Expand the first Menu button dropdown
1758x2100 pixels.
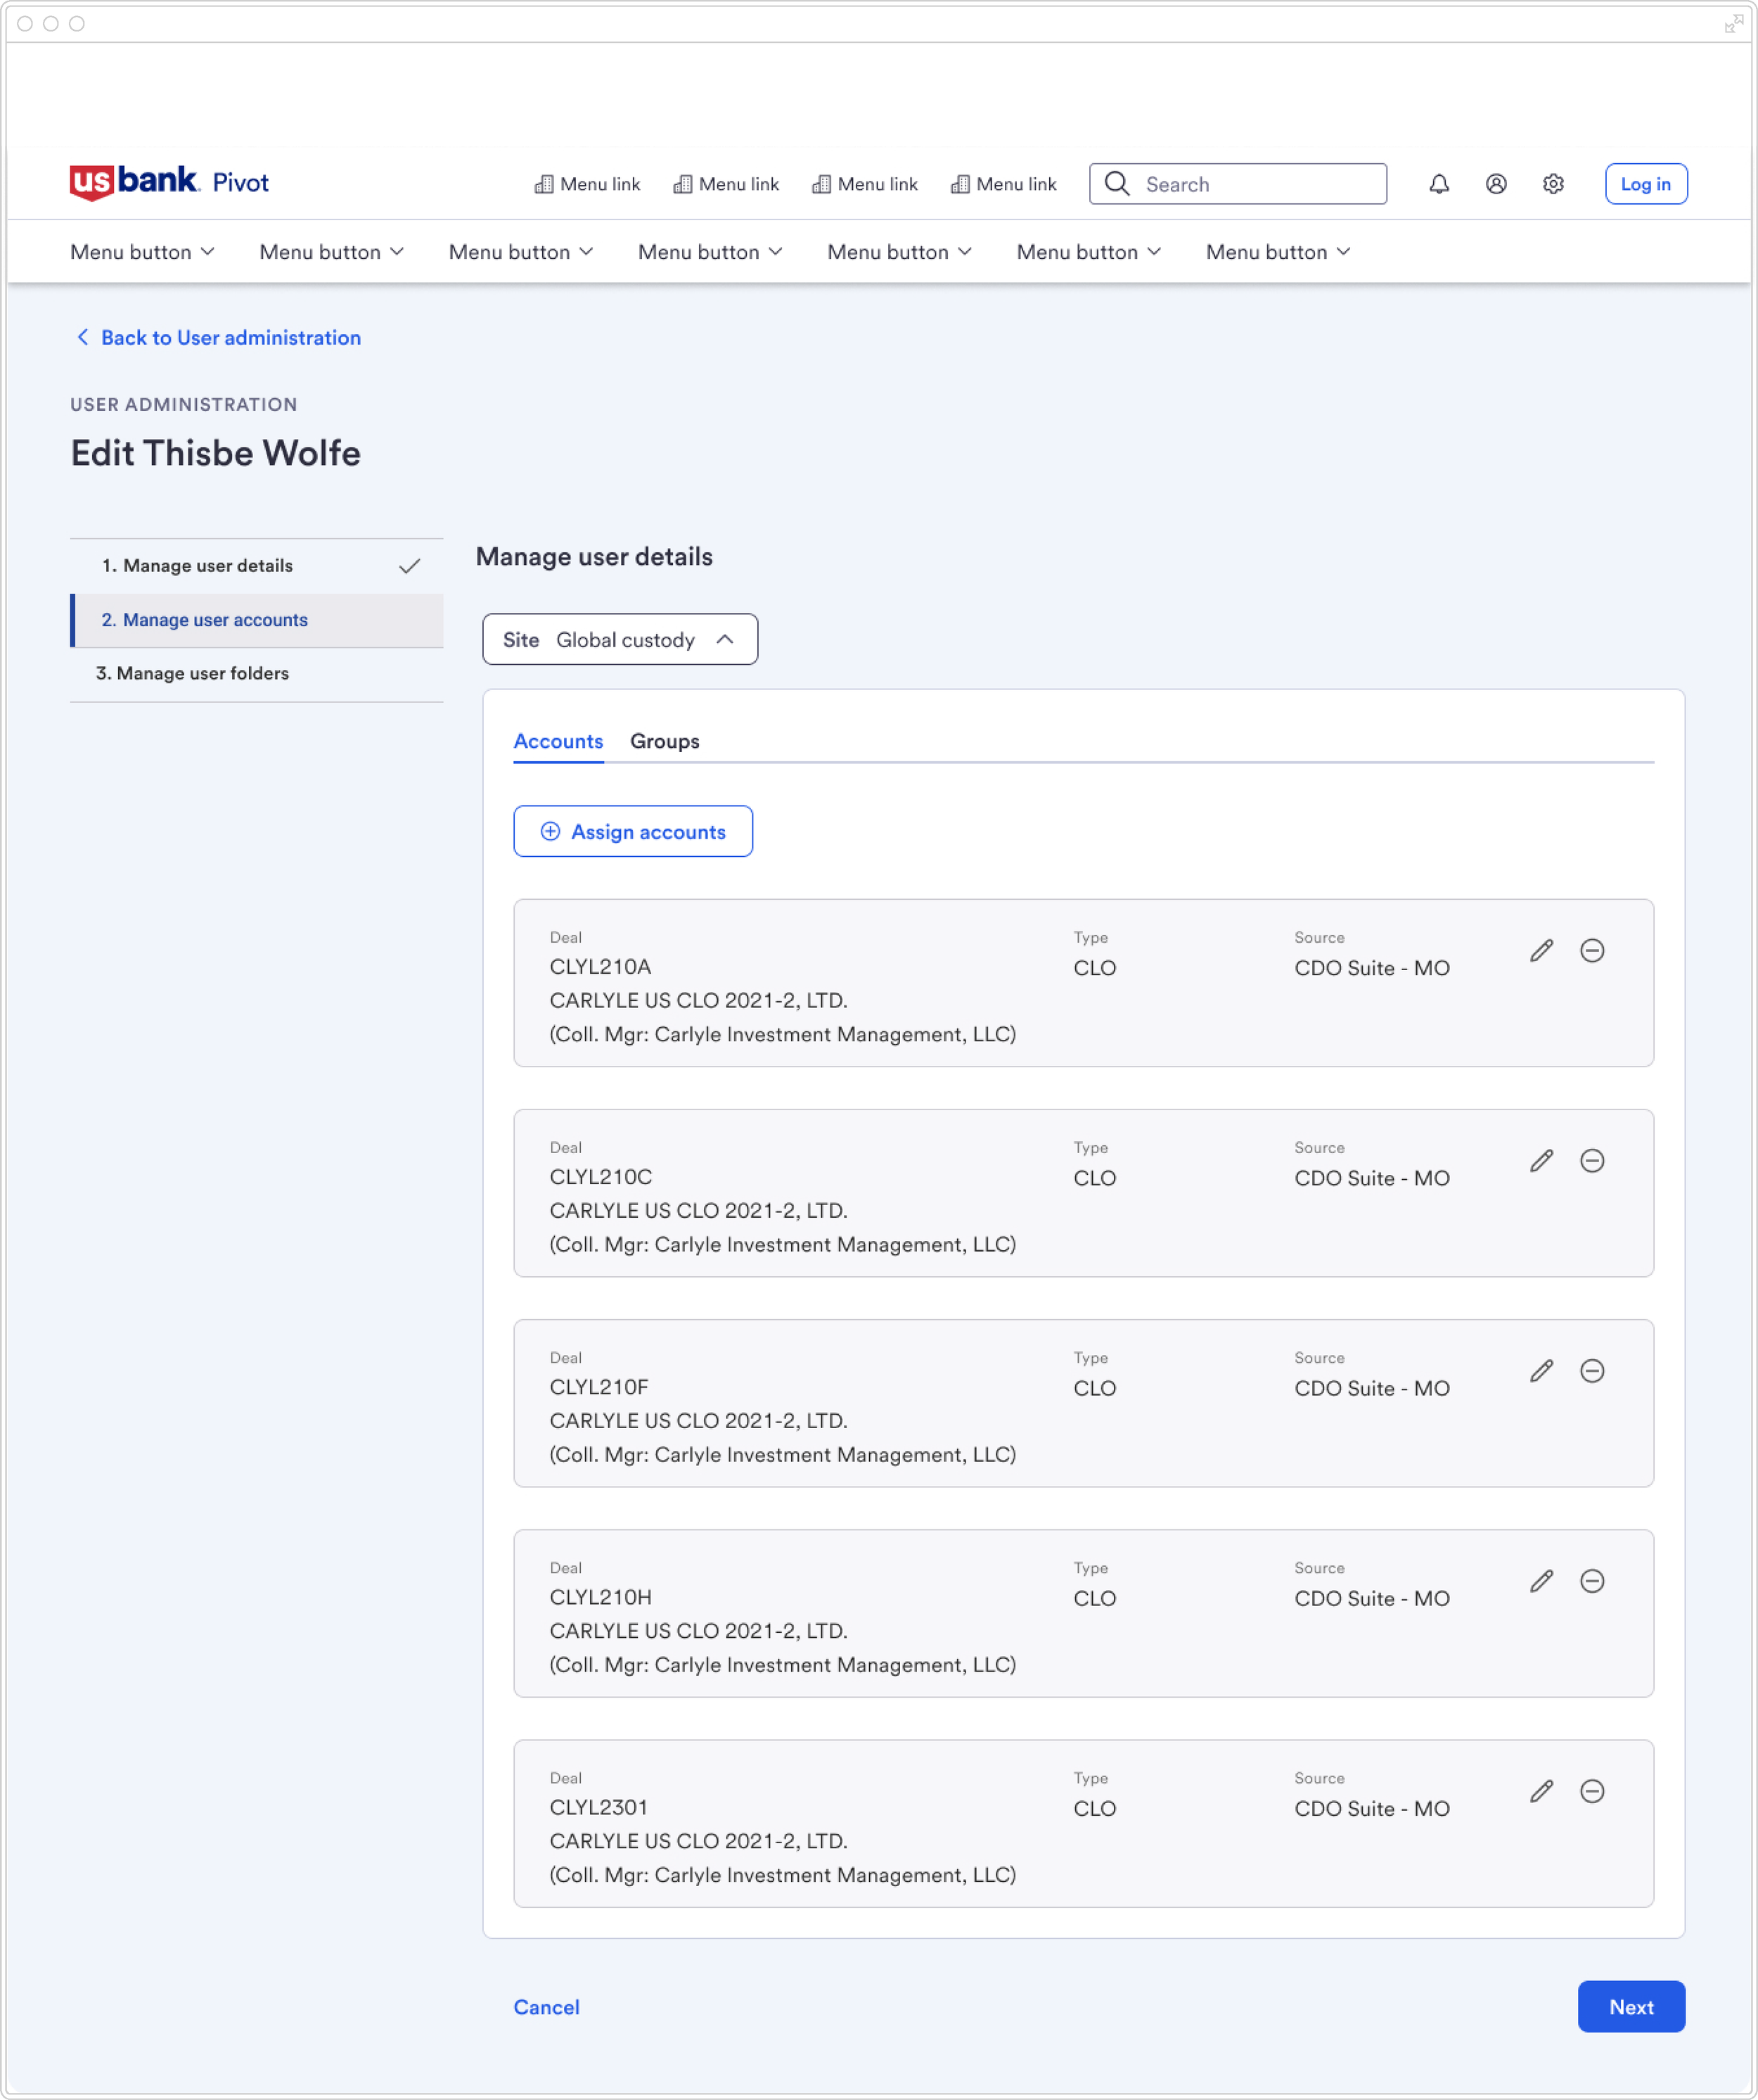pyautogui.click(x=142, y=252)
